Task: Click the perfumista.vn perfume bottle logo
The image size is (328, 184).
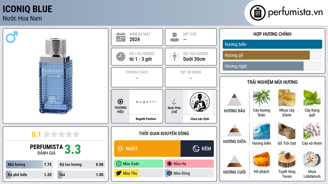Action: (x=258, y=13)
